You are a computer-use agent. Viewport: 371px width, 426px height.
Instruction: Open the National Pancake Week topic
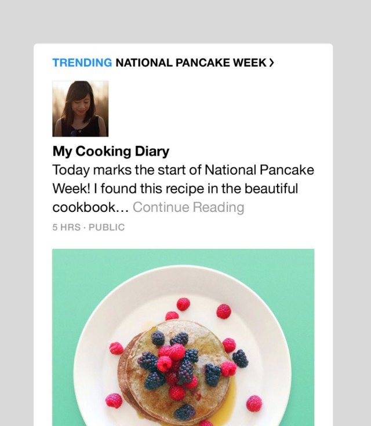[x=191, y=63]
